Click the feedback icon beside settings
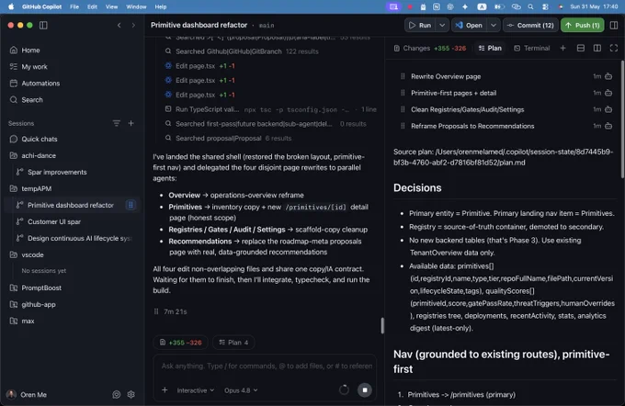This screenshot has width=625, height=406. pos(117,394)
